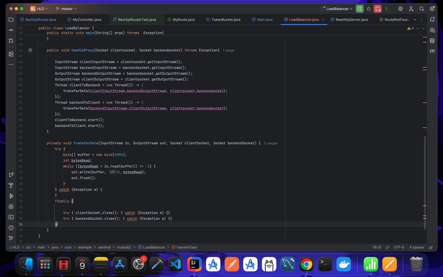The image size is (443, 277).
Task: Debug LoadBalancer with the bug icon
Action: point(368,8)
